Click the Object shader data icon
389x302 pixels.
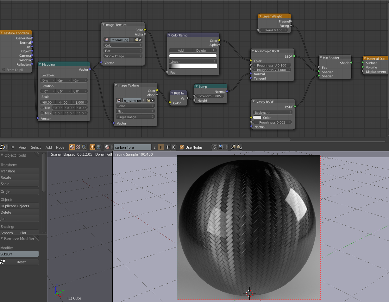pyautogui.click(x=92, y=147)
